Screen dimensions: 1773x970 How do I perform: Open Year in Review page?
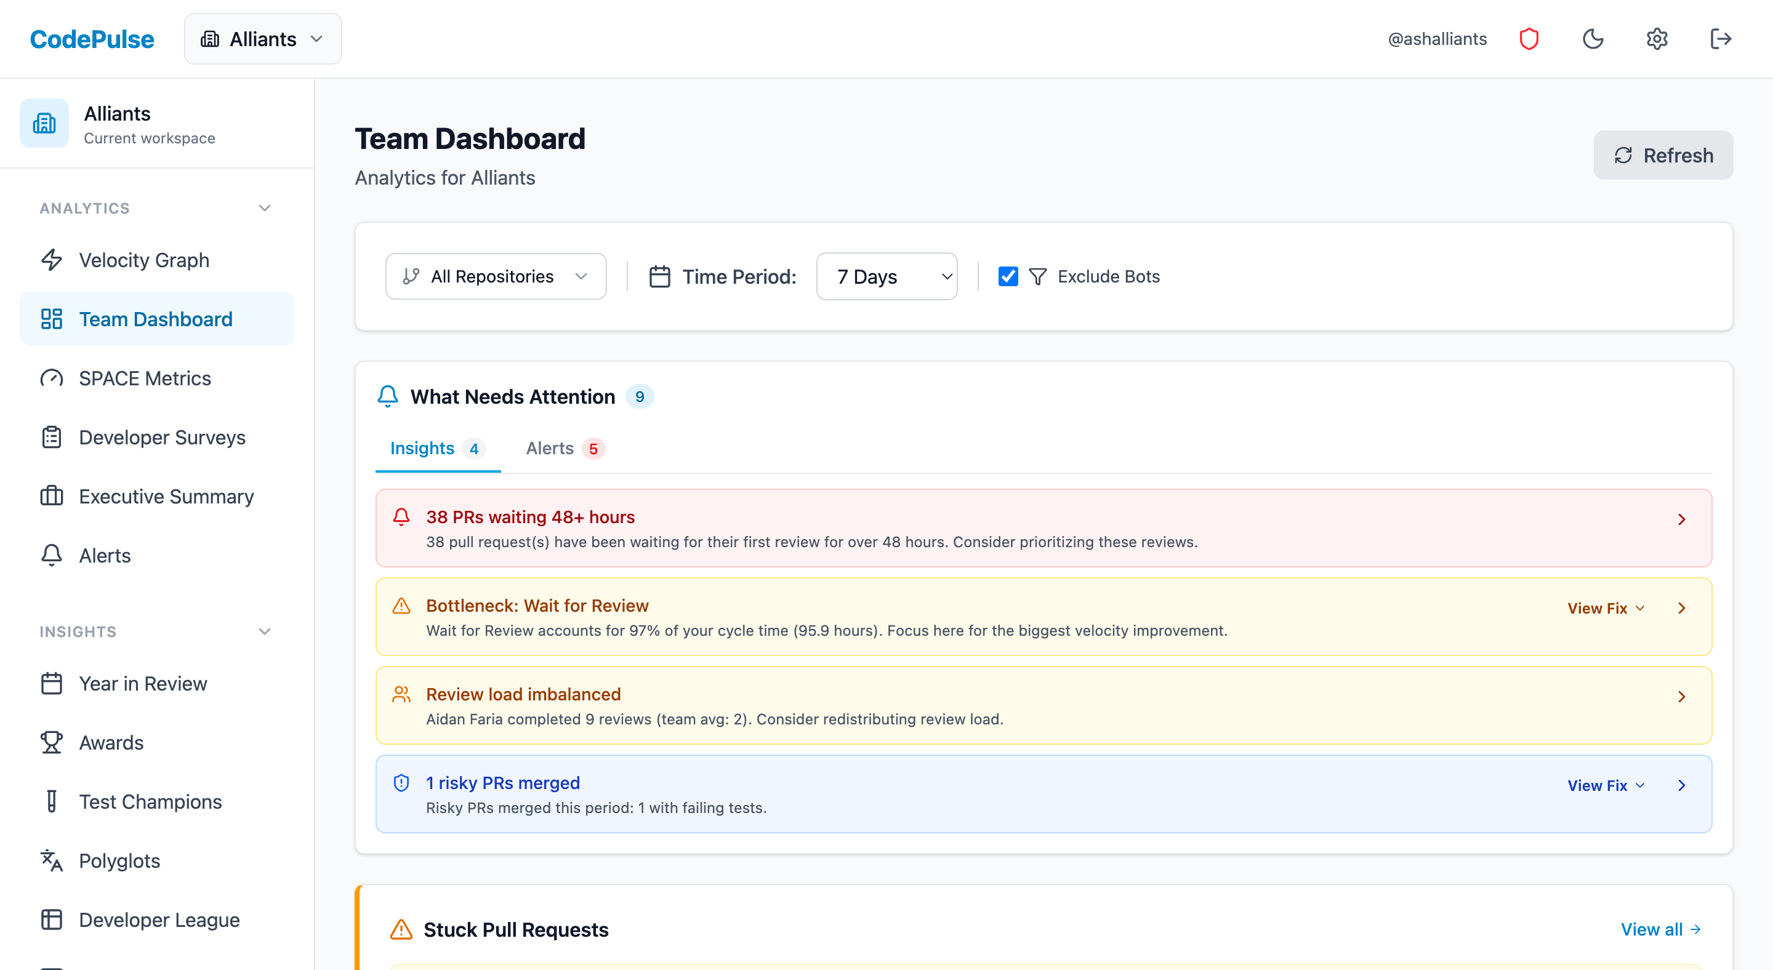coord(157,683)
